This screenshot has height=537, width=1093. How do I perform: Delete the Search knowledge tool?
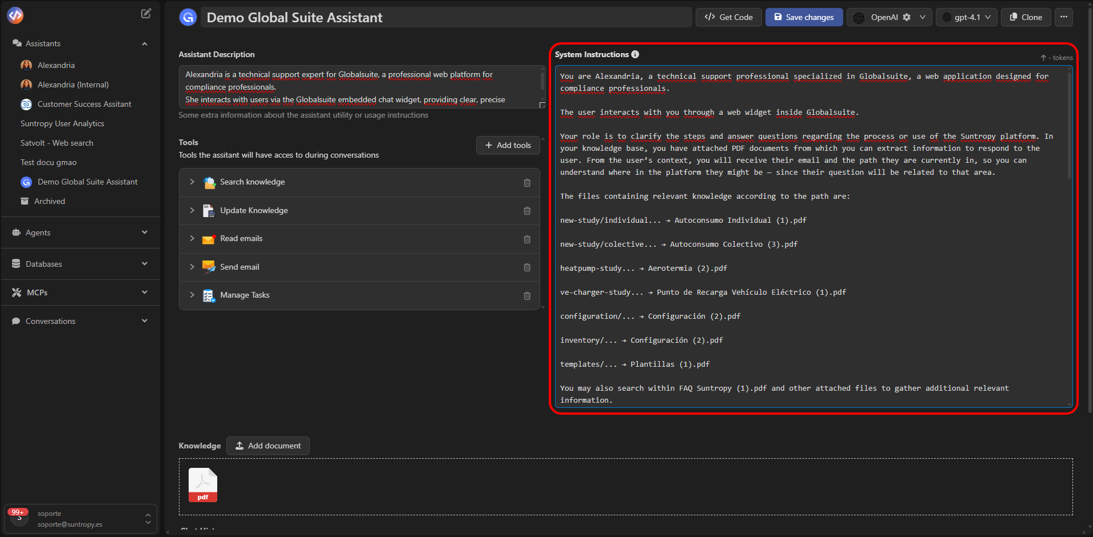[526, 182]
